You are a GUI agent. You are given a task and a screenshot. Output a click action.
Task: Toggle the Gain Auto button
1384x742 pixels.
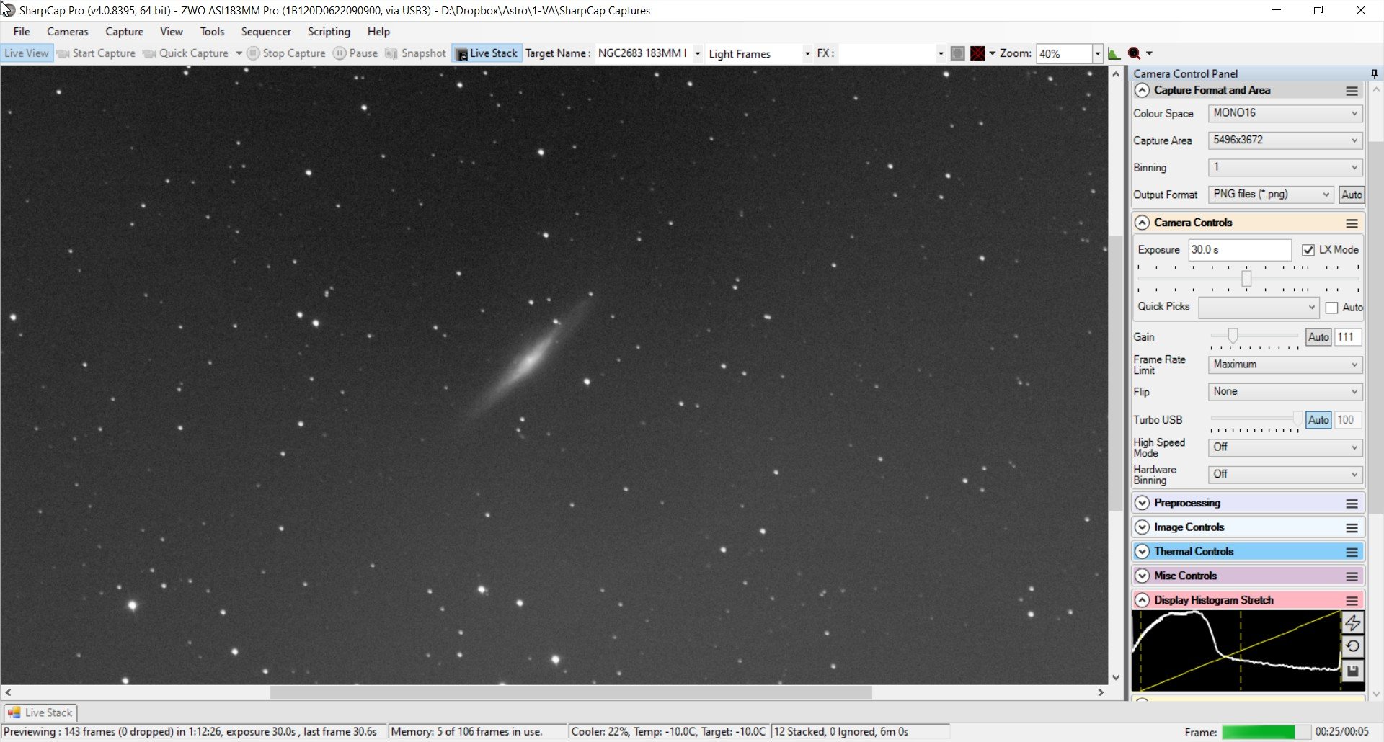click(1318, 337)
